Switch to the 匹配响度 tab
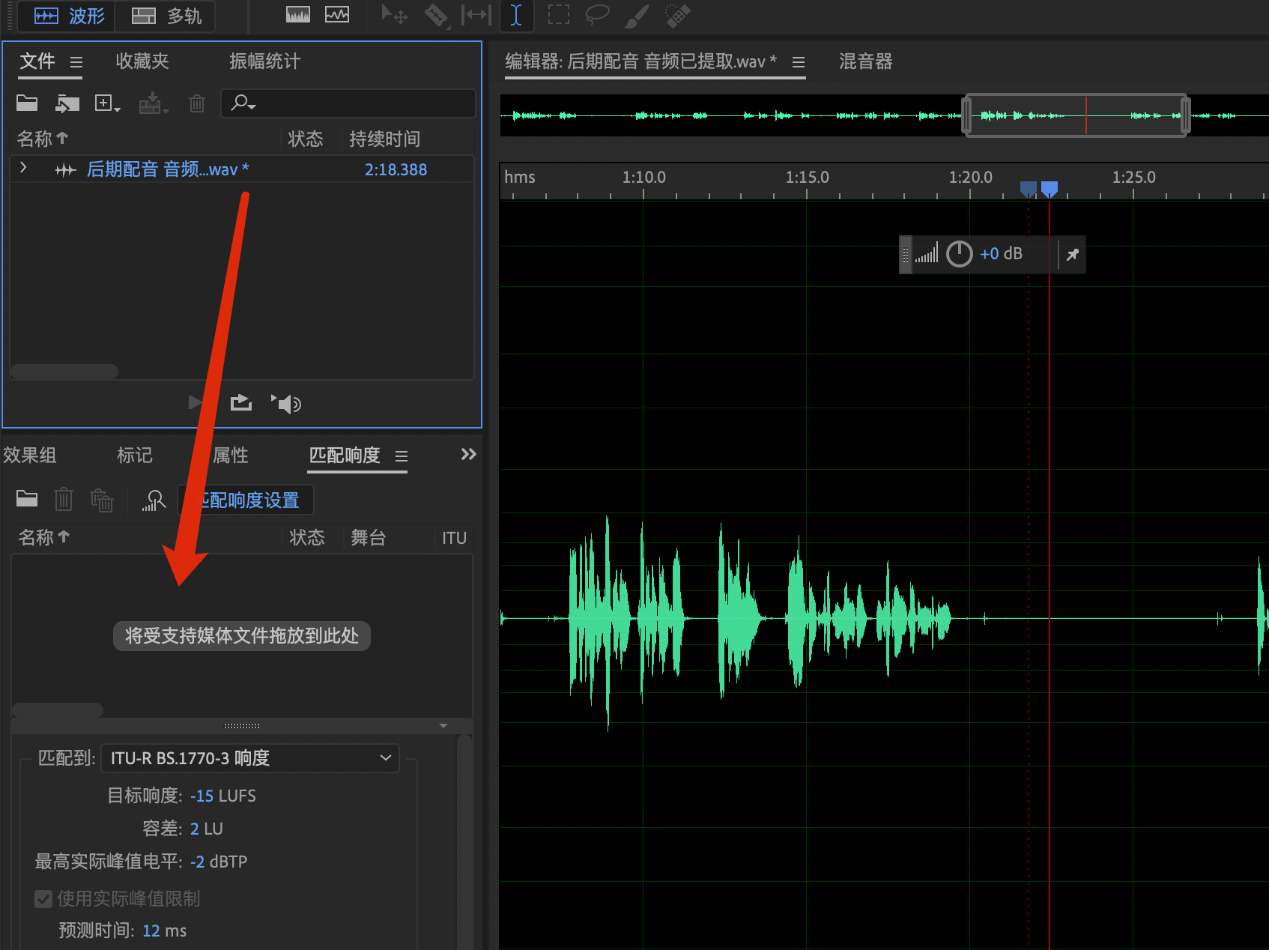 pos(345,456)
